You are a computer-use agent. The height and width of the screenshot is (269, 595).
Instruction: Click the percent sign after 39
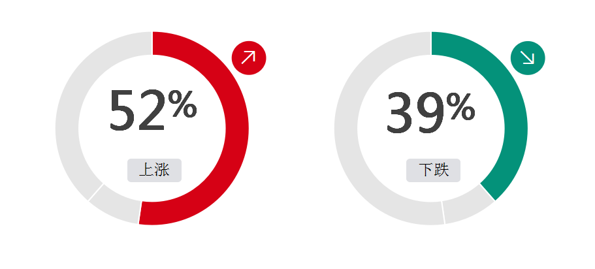(460, 107)
